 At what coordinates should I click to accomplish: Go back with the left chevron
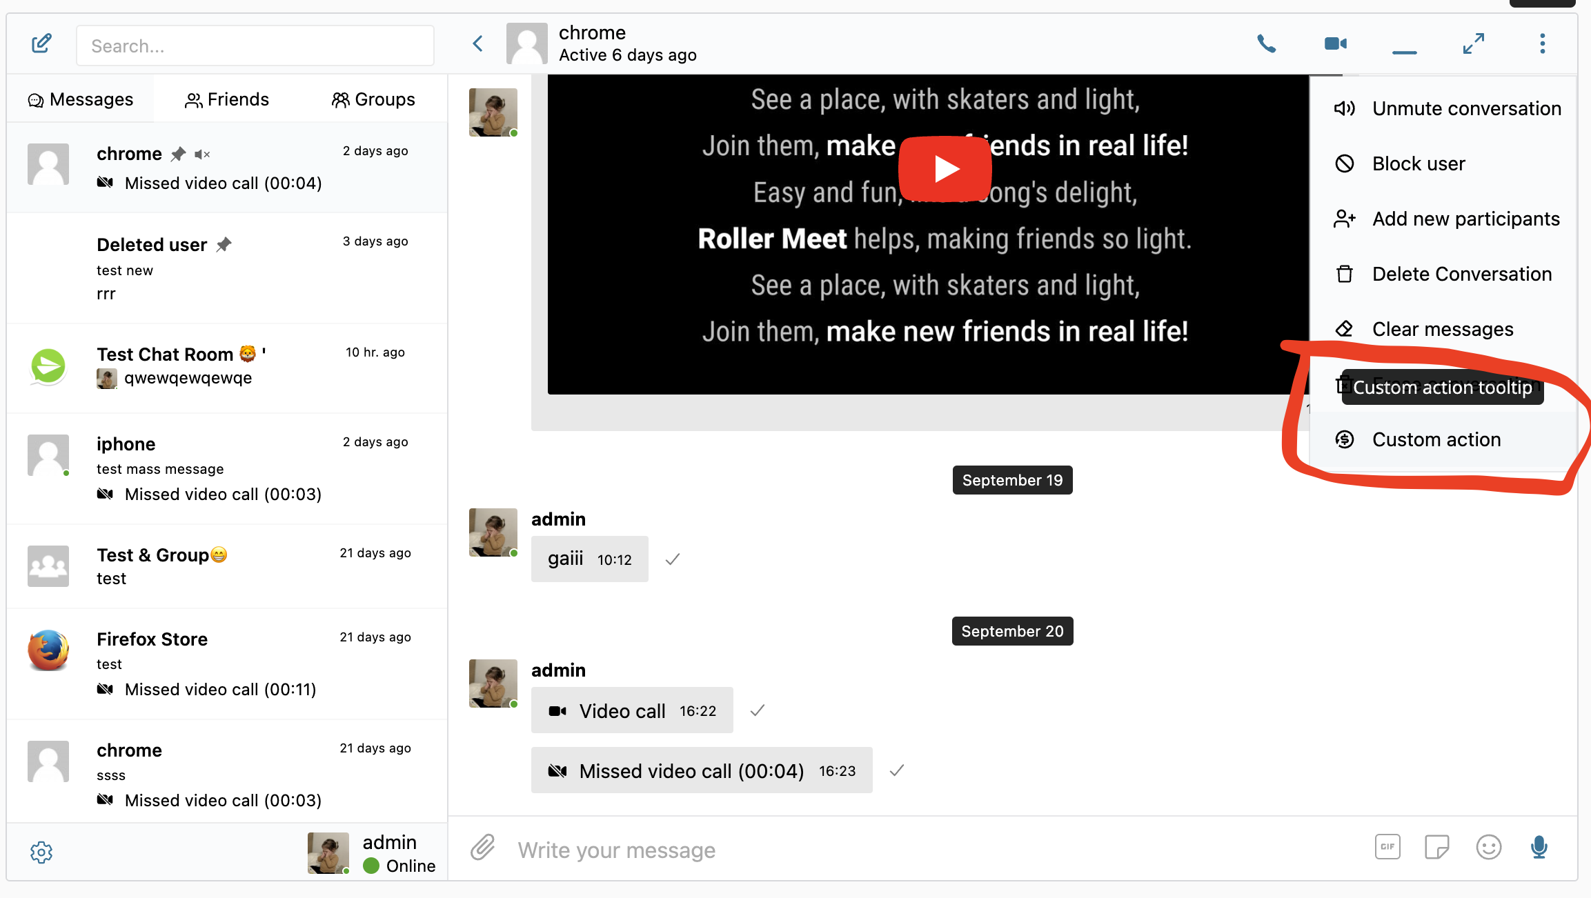tap(477, 44)
